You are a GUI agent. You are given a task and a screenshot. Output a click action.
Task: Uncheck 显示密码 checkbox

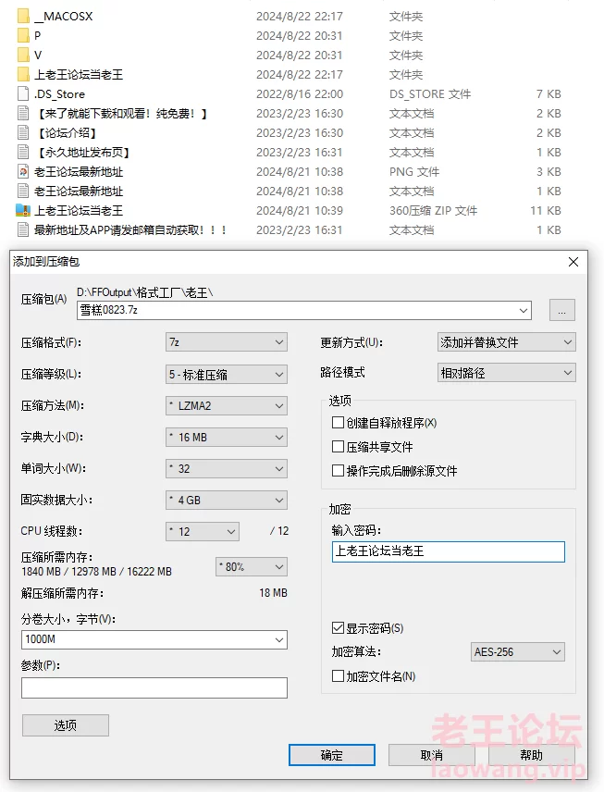(x=338, y=628)
